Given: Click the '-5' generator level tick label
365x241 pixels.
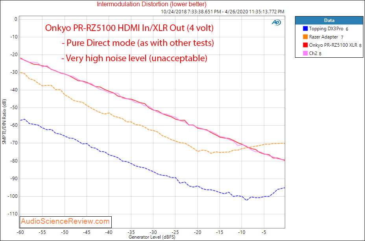Looking at the screenshot, I should point(264,232).
